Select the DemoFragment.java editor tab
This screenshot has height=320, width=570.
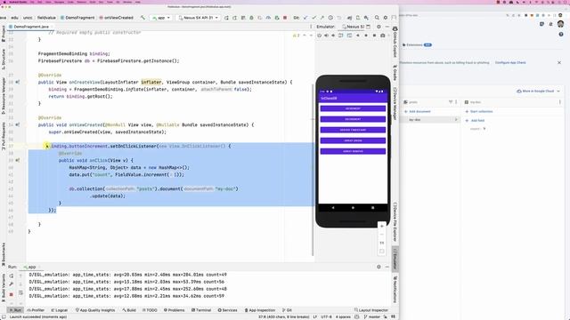(x=31, y=27)
